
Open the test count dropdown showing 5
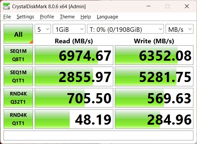pos(43,30)
